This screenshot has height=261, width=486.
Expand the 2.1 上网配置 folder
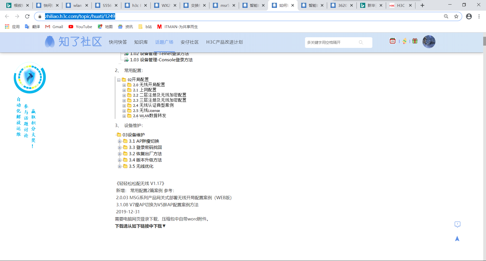124,90
